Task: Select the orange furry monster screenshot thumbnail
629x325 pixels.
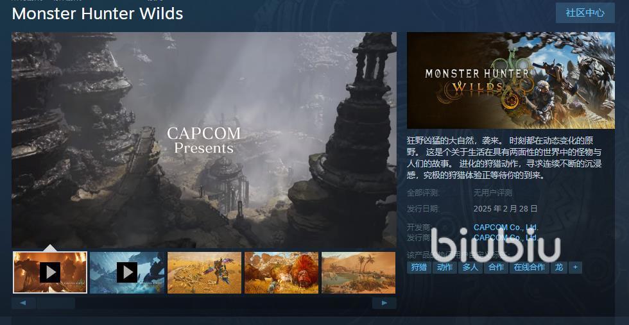Action: pyautogui.click(x=282, y=272)
